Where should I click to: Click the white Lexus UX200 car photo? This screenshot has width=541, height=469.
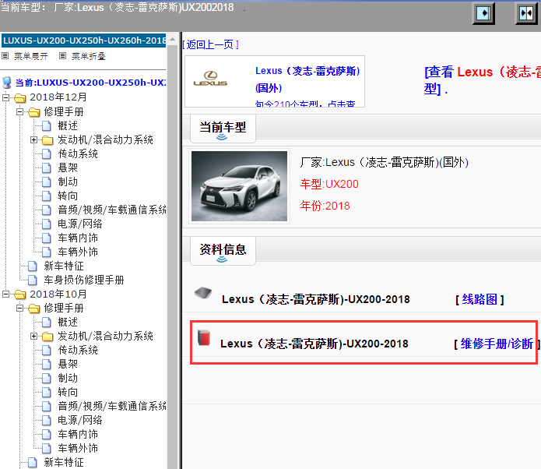pos(239,186)
